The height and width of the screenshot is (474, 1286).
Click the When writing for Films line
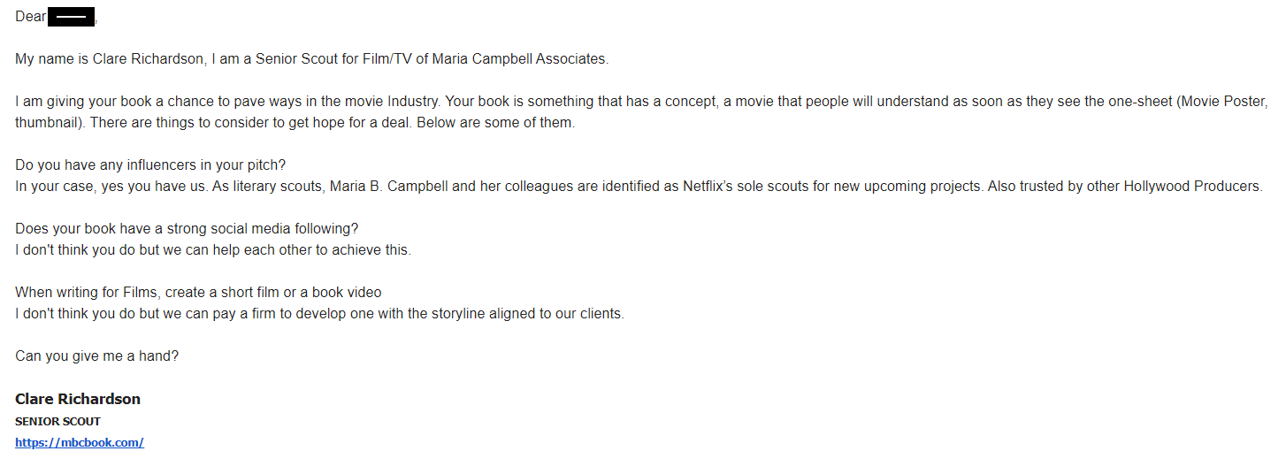(198, 293)
